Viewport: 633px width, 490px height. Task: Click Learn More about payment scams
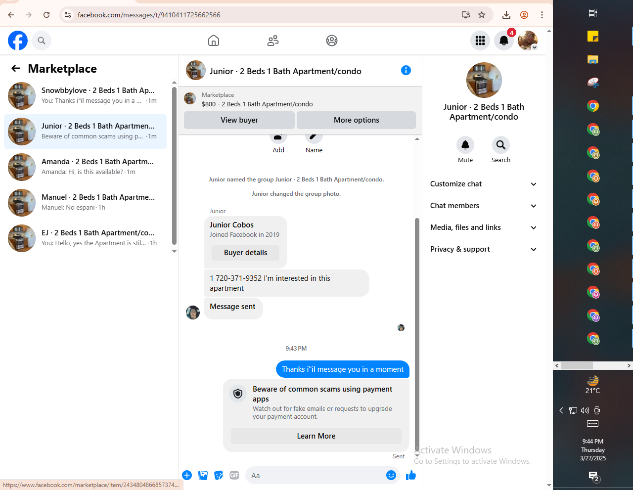pos(316,436)
